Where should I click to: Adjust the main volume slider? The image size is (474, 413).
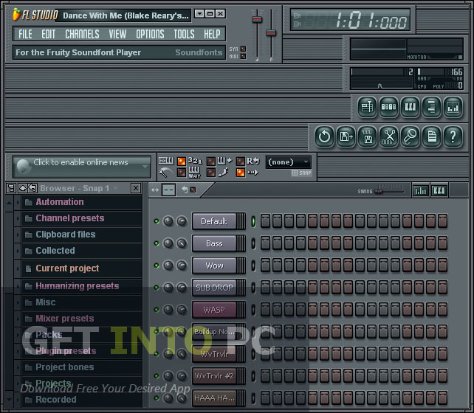[257, 20]
